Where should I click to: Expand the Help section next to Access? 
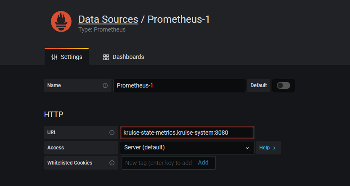point(268,148)
